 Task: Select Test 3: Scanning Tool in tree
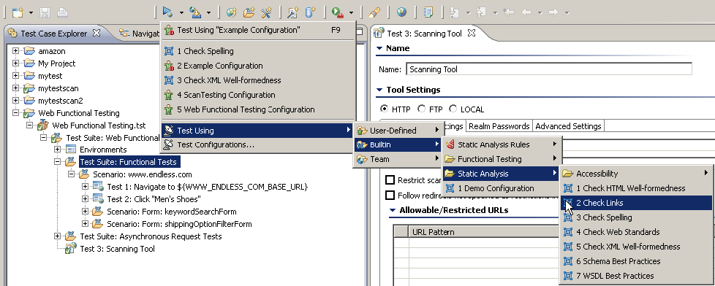pyautogui.click(x=117, y=249)
